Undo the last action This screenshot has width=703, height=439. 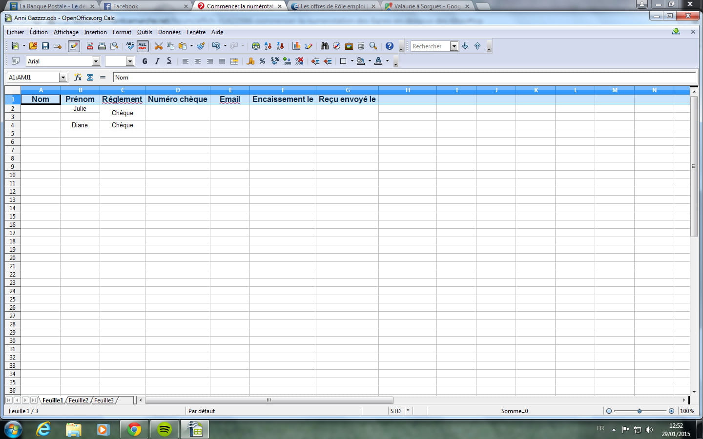pyautogui.click(x=216, y=46)
